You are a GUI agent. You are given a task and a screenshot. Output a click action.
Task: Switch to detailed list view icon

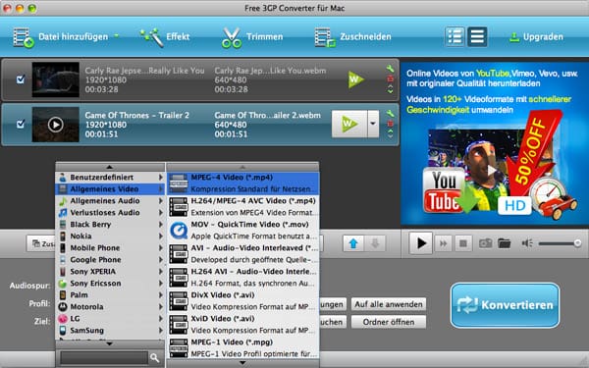(x=455, y=37)
